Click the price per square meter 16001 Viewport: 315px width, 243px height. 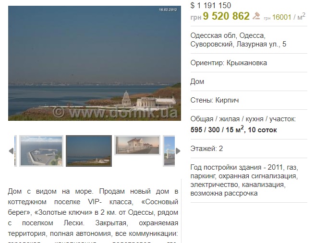[x=282, y=17]
